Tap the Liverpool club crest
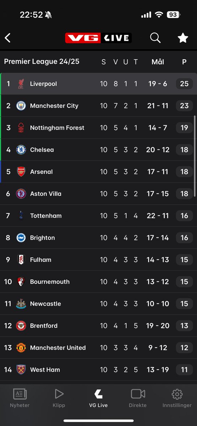Viewport: 197px width, 426px height. 21,84
